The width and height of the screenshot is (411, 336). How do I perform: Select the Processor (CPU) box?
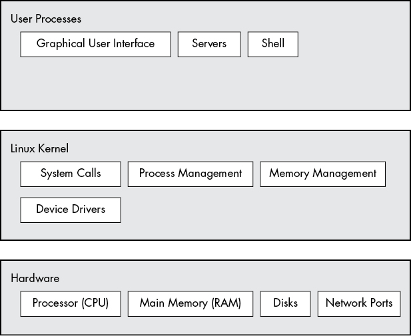pos(71,303)
